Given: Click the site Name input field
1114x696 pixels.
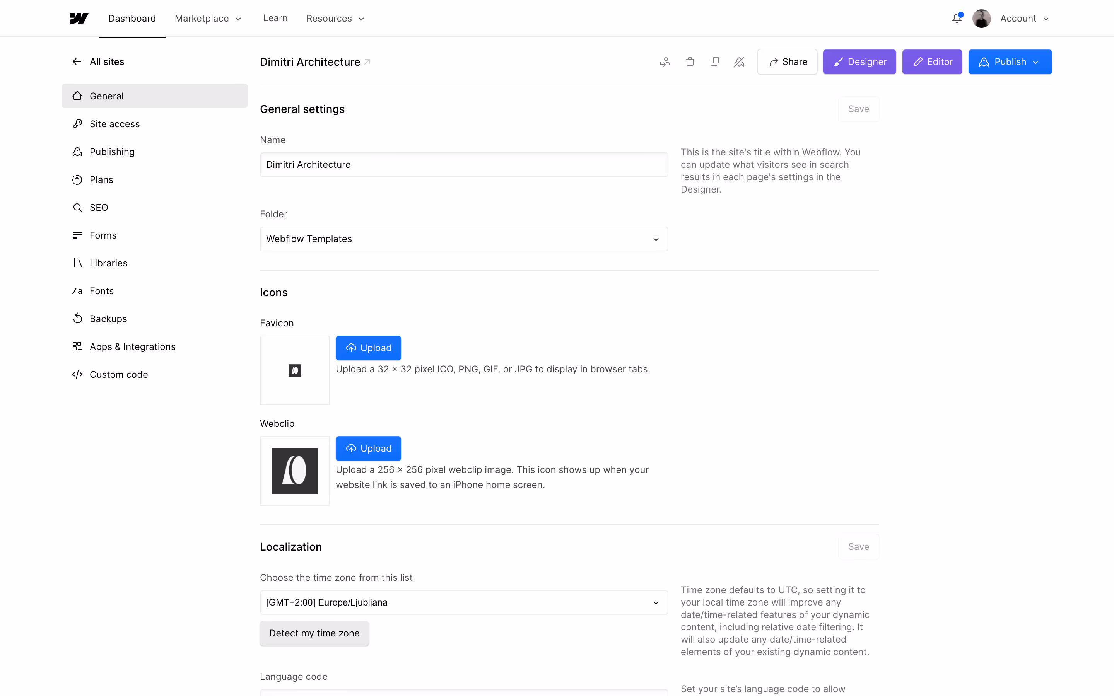Looking at the screenshot, I should 463,164.
